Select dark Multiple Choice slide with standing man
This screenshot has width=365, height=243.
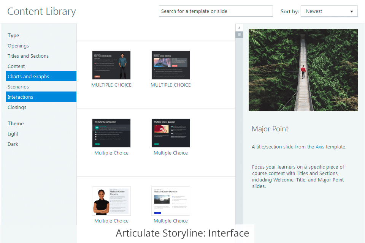[x=111, y=65]
